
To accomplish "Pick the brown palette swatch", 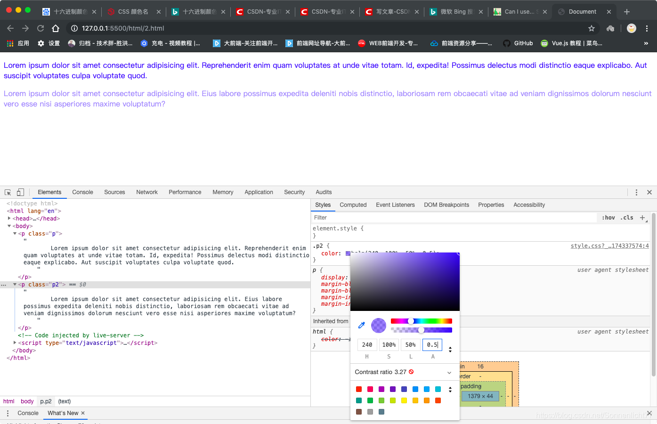I will tap(359, 412).
